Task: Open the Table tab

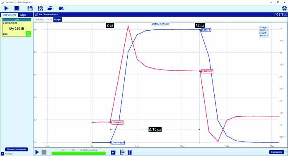Action: coord(49,19)
